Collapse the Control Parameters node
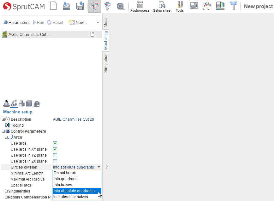 tap(3, 131)
